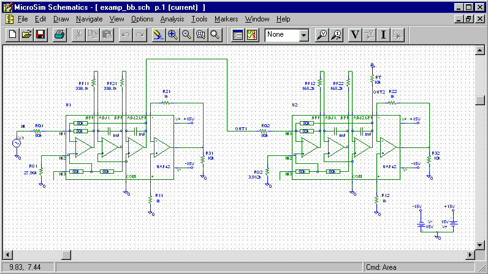This screenshot has width=488, height=274.
Task: Zoom in with the plus magnifier icon
Action: click(173, 35)
